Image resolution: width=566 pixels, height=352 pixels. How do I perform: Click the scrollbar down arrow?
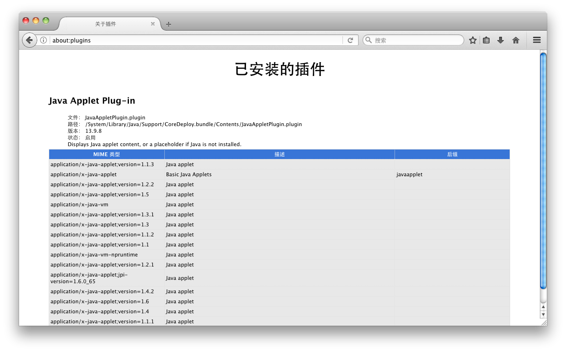pos(543,314)
